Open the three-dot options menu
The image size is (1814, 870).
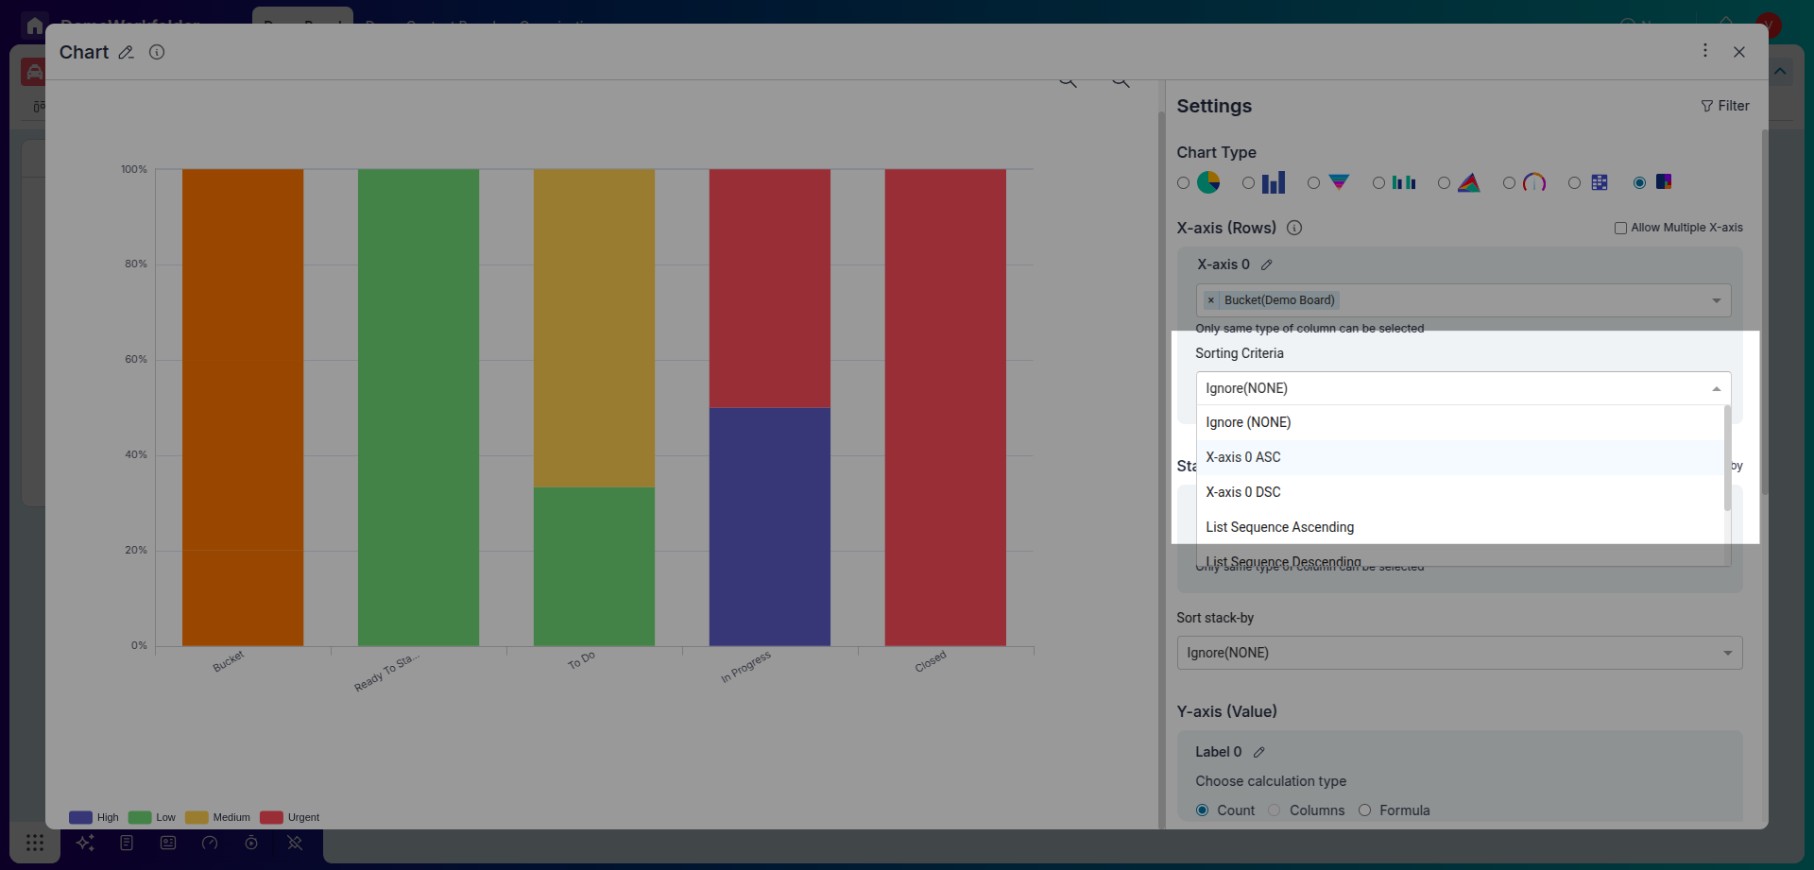click(1705, 50)
